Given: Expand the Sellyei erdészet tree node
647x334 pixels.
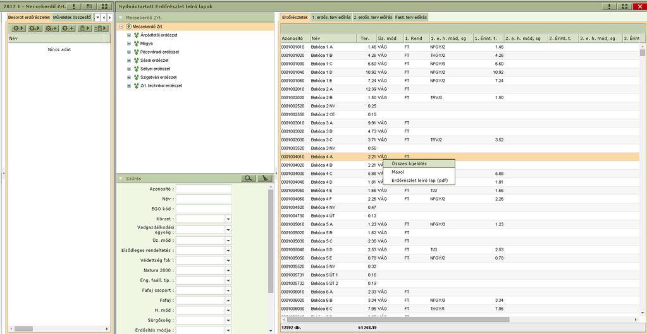Looking at the screenshot, I should (x=129, y=69).
